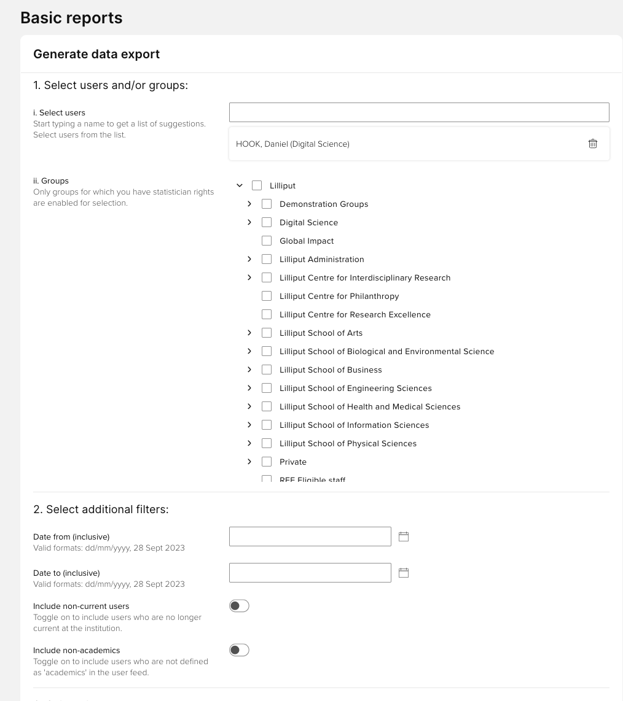Check Lilliput School of Business checkbox
The height and width of the screenshot is (701, 623).
[x=267, y=370]
